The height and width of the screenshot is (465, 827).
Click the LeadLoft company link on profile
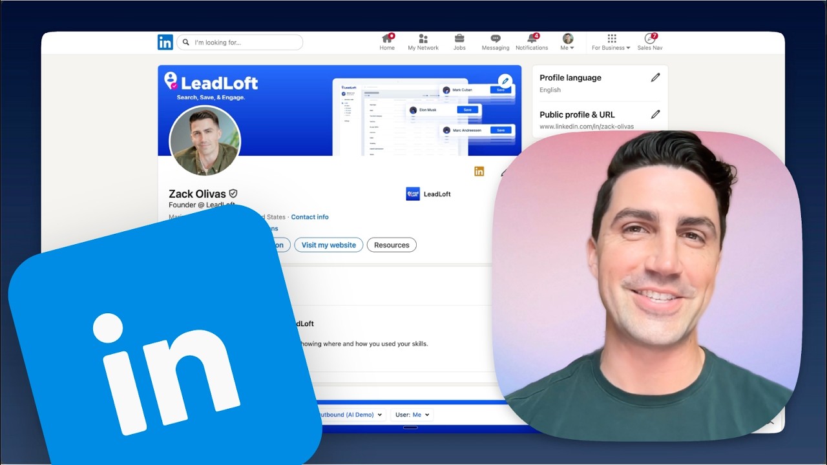(x=428, y=194)
